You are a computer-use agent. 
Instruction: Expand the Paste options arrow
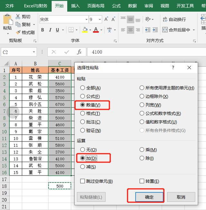coord(8,33)
